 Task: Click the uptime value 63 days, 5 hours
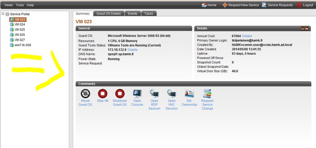[244, 53]
